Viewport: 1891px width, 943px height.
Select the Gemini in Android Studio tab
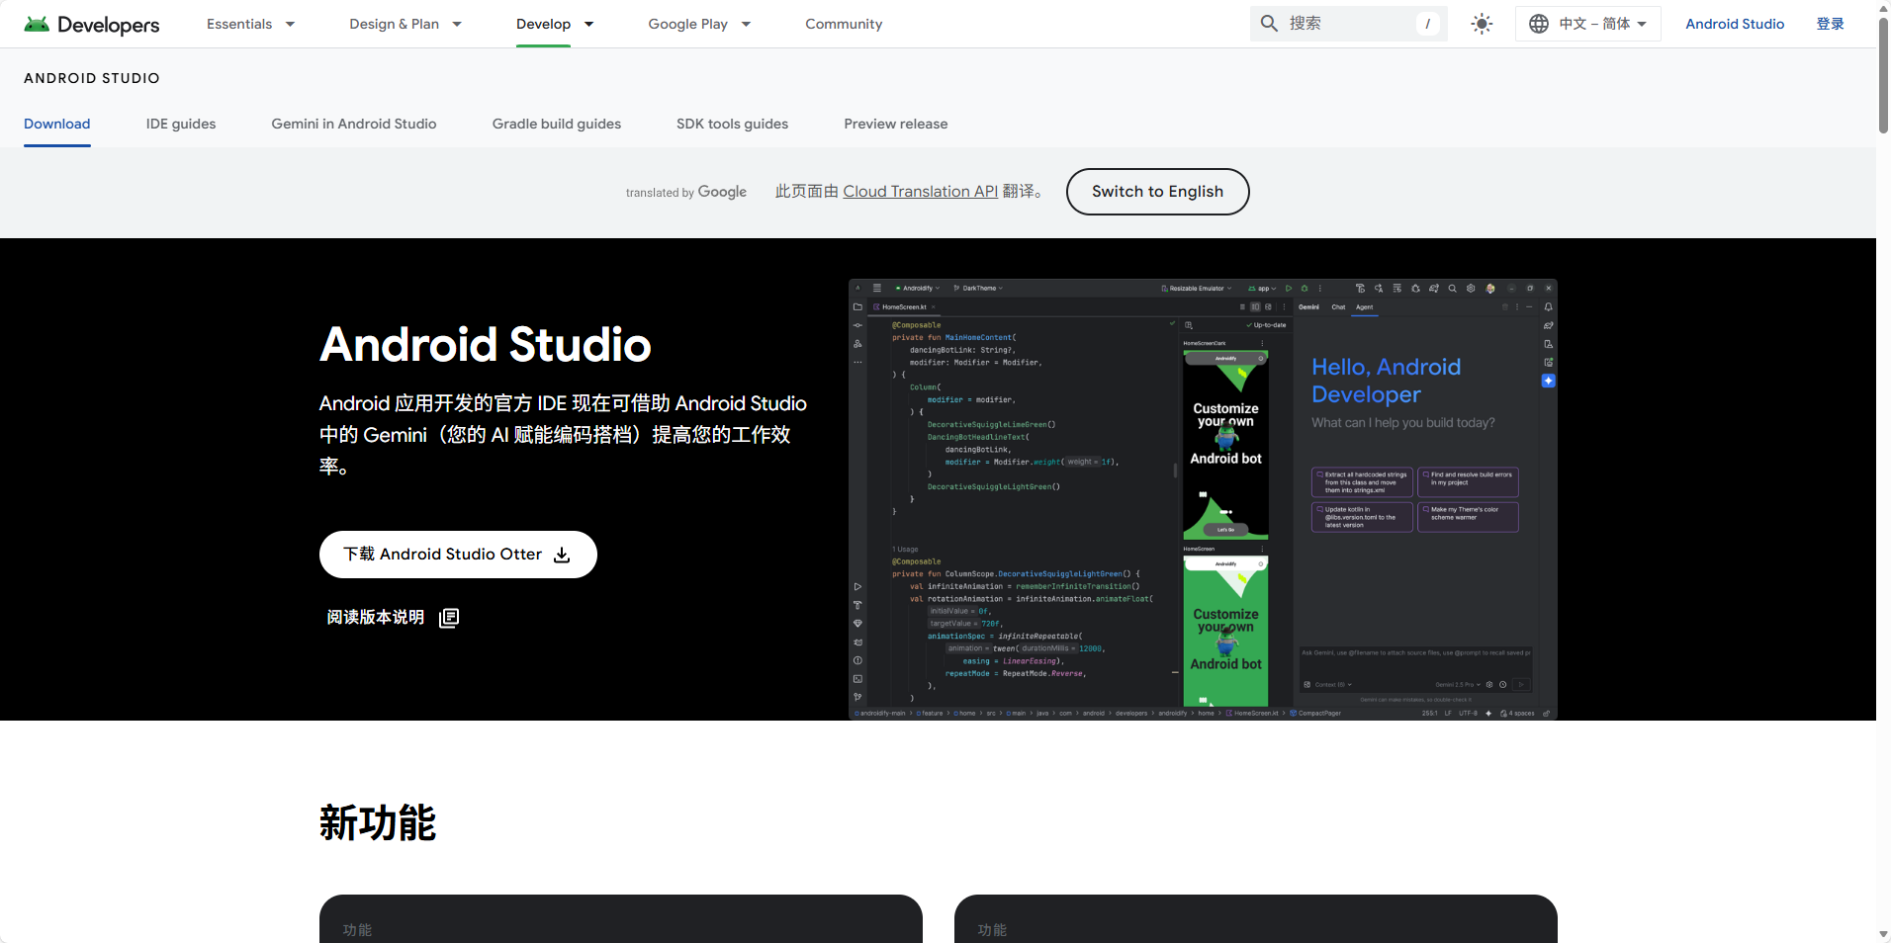pyautogui.click(x=354, y=124)
